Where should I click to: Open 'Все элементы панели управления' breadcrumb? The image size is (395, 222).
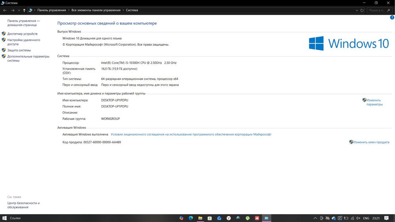96,10
